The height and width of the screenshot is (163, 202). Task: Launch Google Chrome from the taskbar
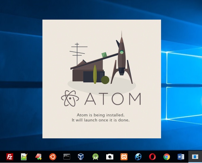(x=166, y=156)
